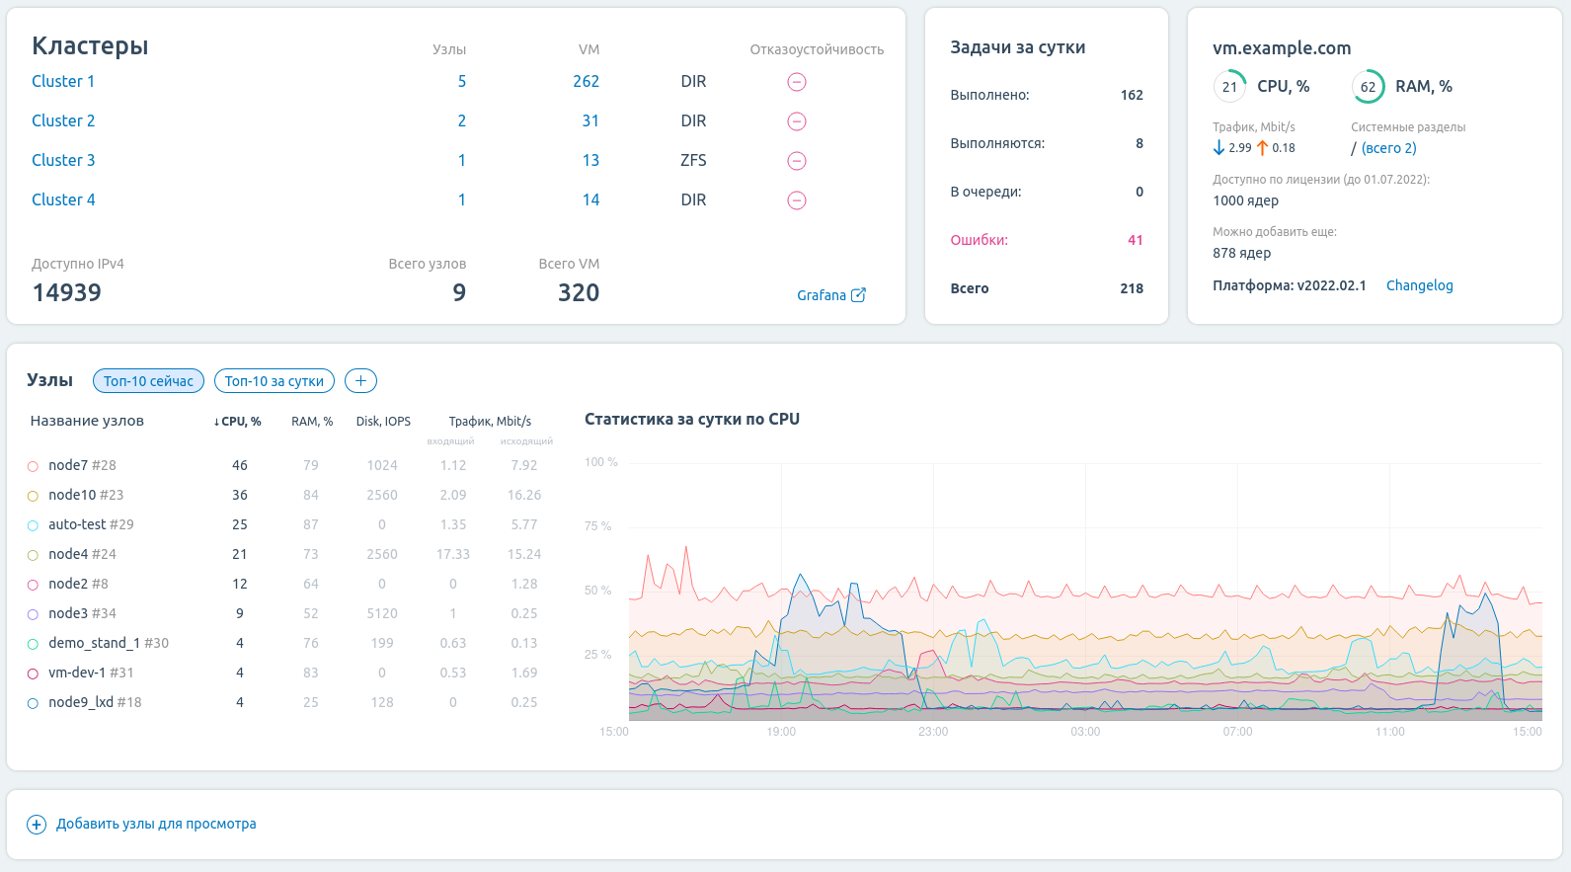The width and height of the screenshot is (1571, 872).
Task: Click the RAM % circular gauge
Action: (x=1368, y=87)
